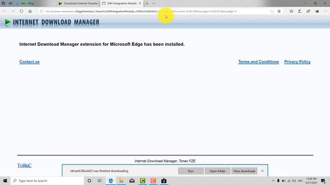Open the Action Center notifications
Image resolution: width=330 pixels, height=185 pixels.
[x=323, y=180]
